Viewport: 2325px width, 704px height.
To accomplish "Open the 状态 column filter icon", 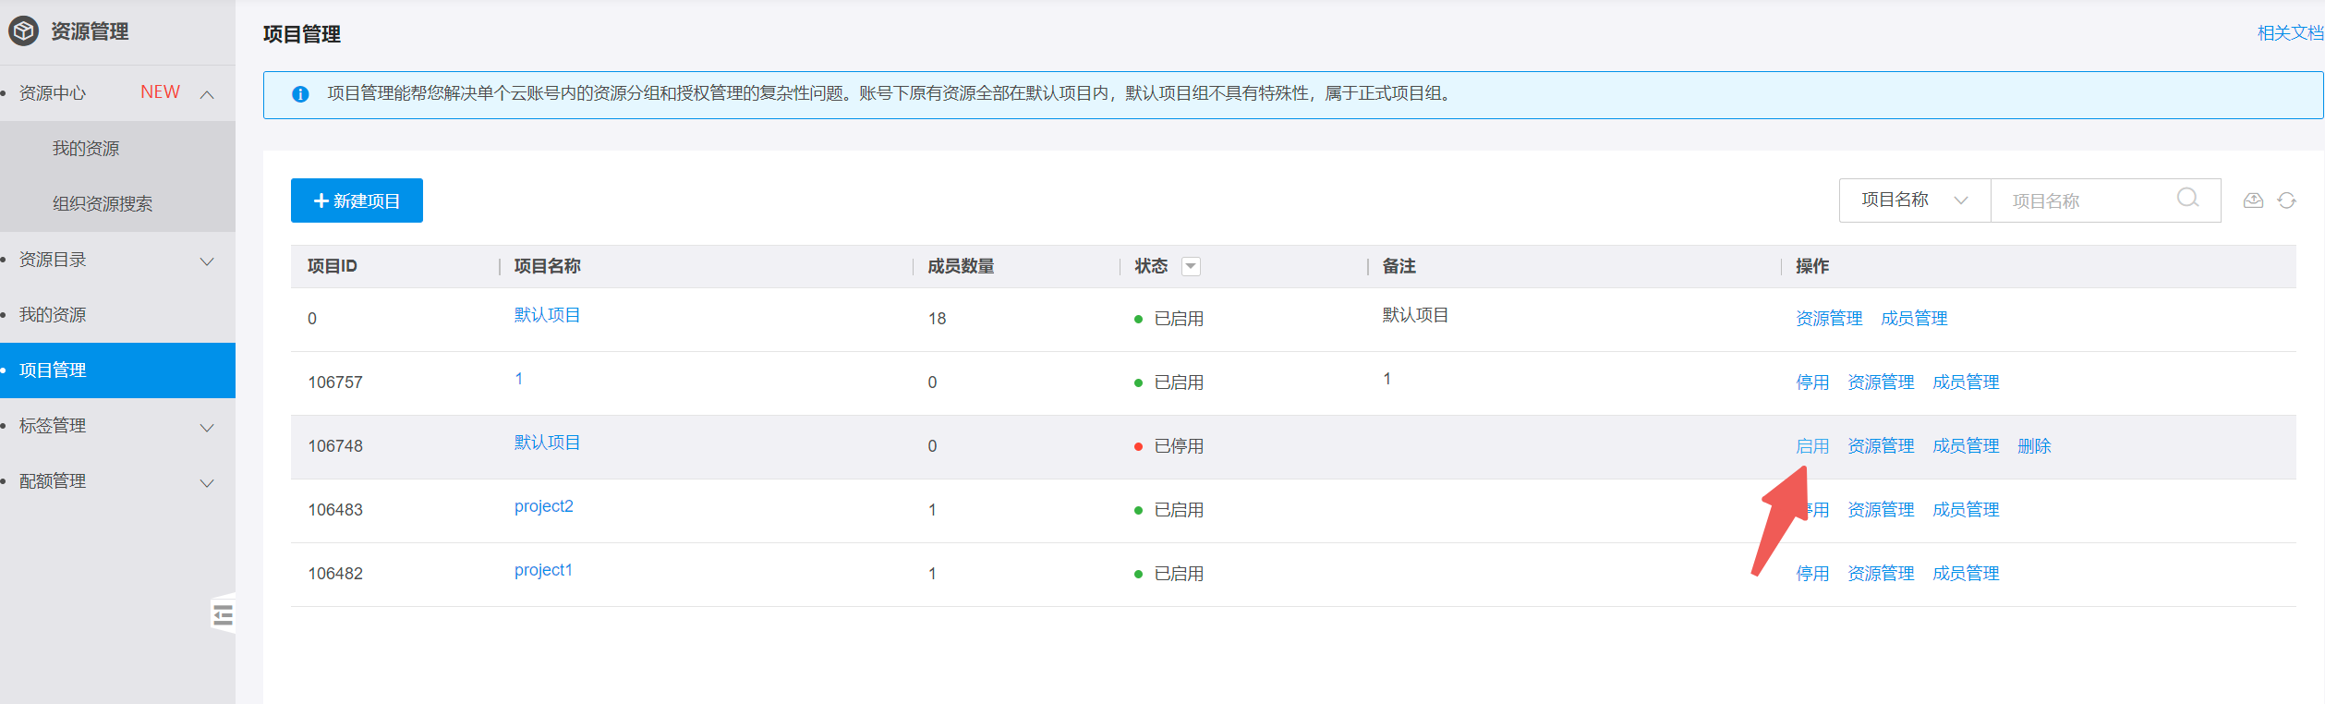I will [1191, 267].
